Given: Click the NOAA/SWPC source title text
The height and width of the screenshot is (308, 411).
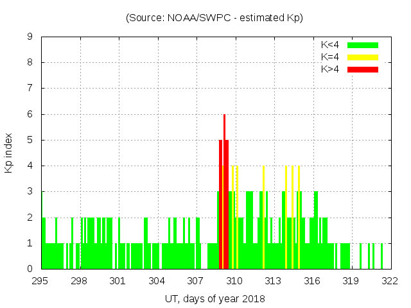Looking at the screenshot, I should point(214,18).
